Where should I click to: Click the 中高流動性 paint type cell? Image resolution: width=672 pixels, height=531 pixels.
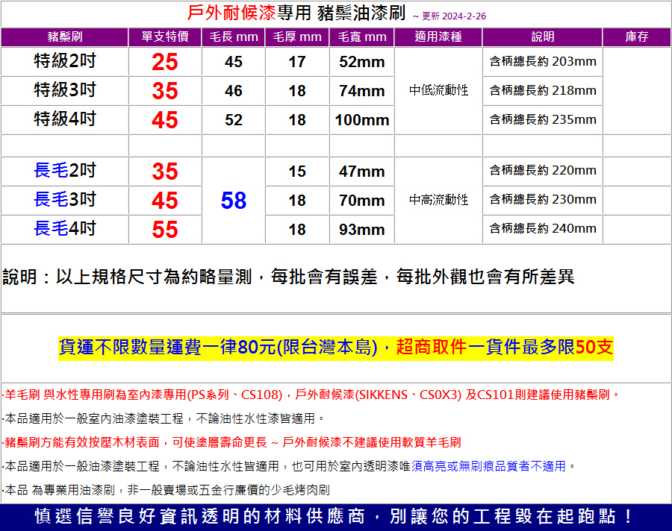coord(438,200)
